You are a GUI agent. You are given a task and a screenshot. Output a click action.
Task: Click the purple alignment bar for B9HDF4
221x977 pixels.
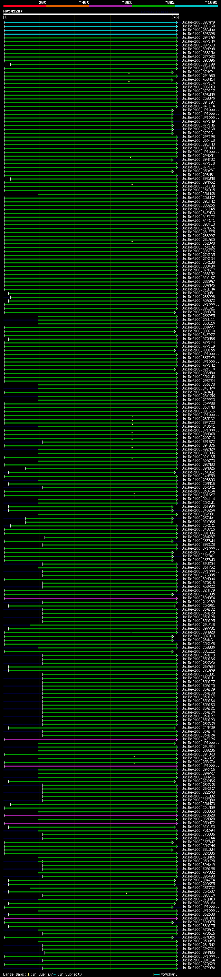91,598
